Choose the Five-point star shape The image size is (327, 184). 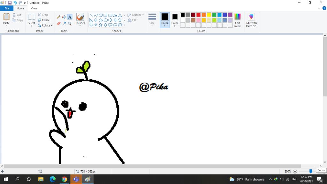point(101,25)
